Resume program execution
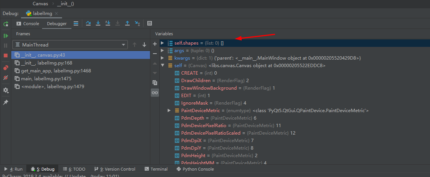The height and width of the screenshot is (177, 430). (x=6, y=36)
